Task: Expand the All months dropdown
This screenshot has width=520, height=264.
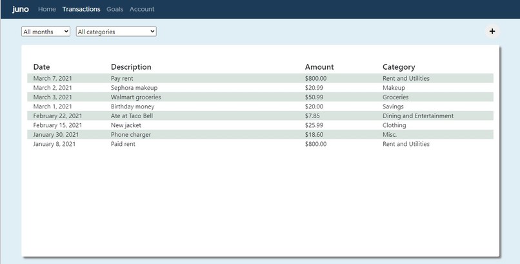Action: pos(46,32)
